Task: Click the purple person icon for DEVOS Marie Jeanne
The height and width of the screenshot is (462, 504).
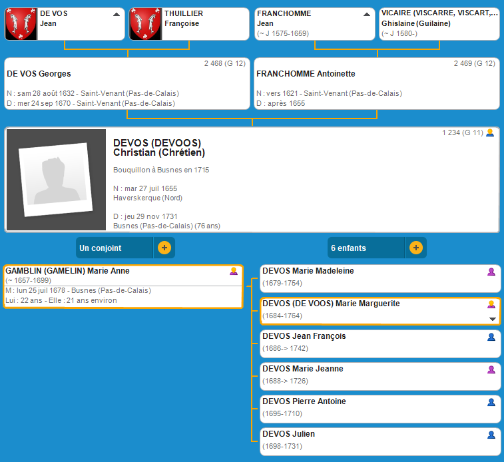Action: [x=491, y=369]
